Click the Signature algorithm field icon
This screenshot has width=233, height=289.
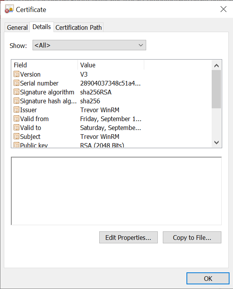point(16,92)
